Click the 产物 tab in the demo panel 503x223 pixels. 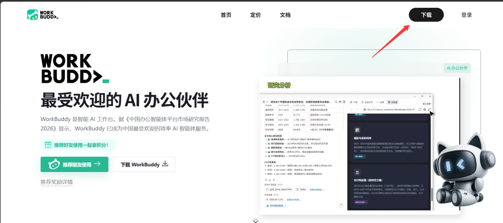pos(354,102)
